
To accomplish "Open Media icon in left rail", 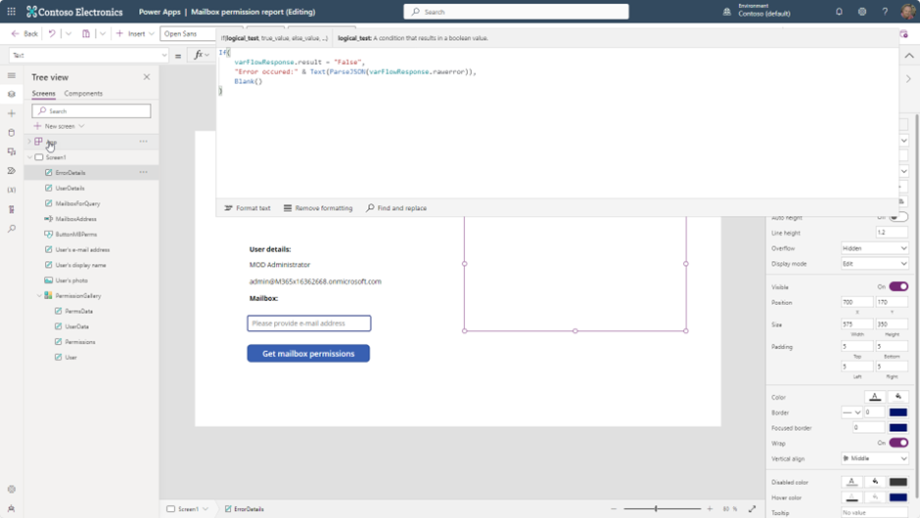I will (x=11, y=151).
